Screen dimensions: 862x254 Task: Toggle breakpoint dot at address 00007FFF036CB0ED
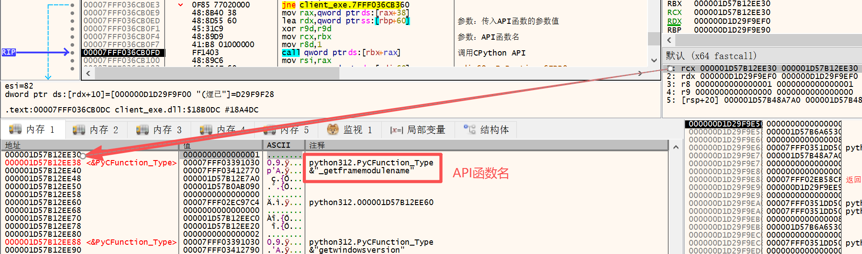(72, 21)
